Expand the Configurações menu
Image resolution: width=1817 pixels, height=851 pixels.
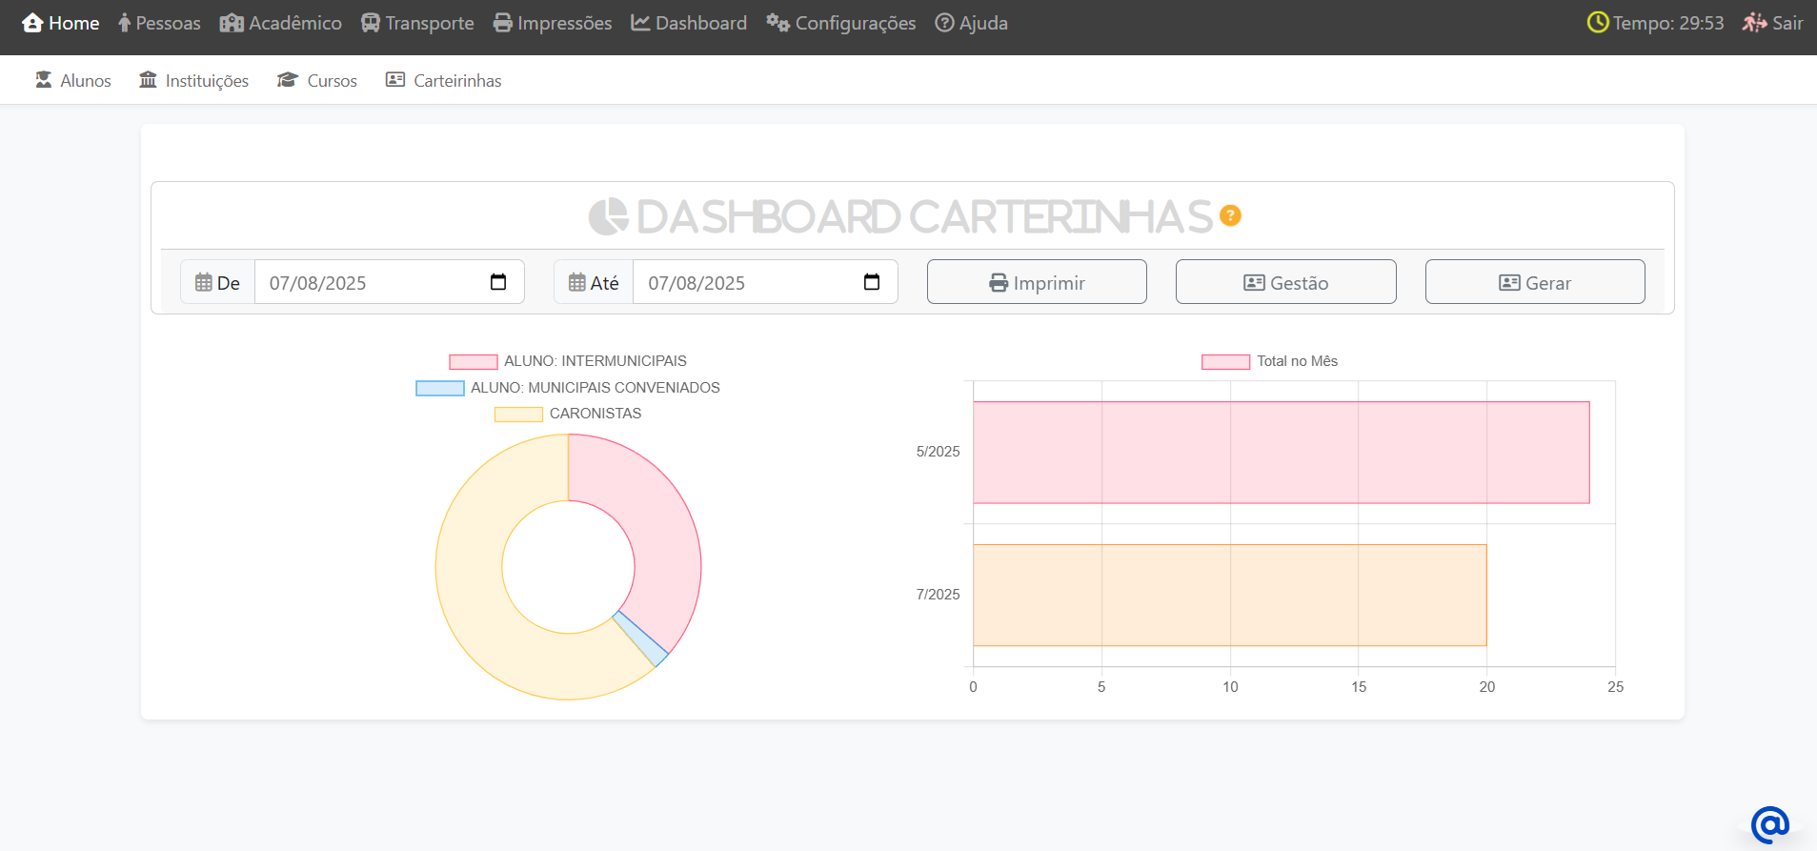840,23
